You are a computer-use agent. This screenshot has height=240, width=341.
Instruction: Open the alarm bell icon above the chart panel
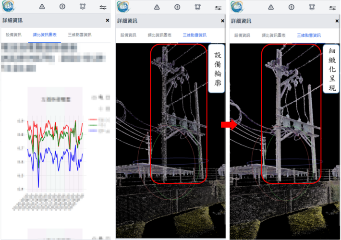pyautogui.click(x=83, y=7)
